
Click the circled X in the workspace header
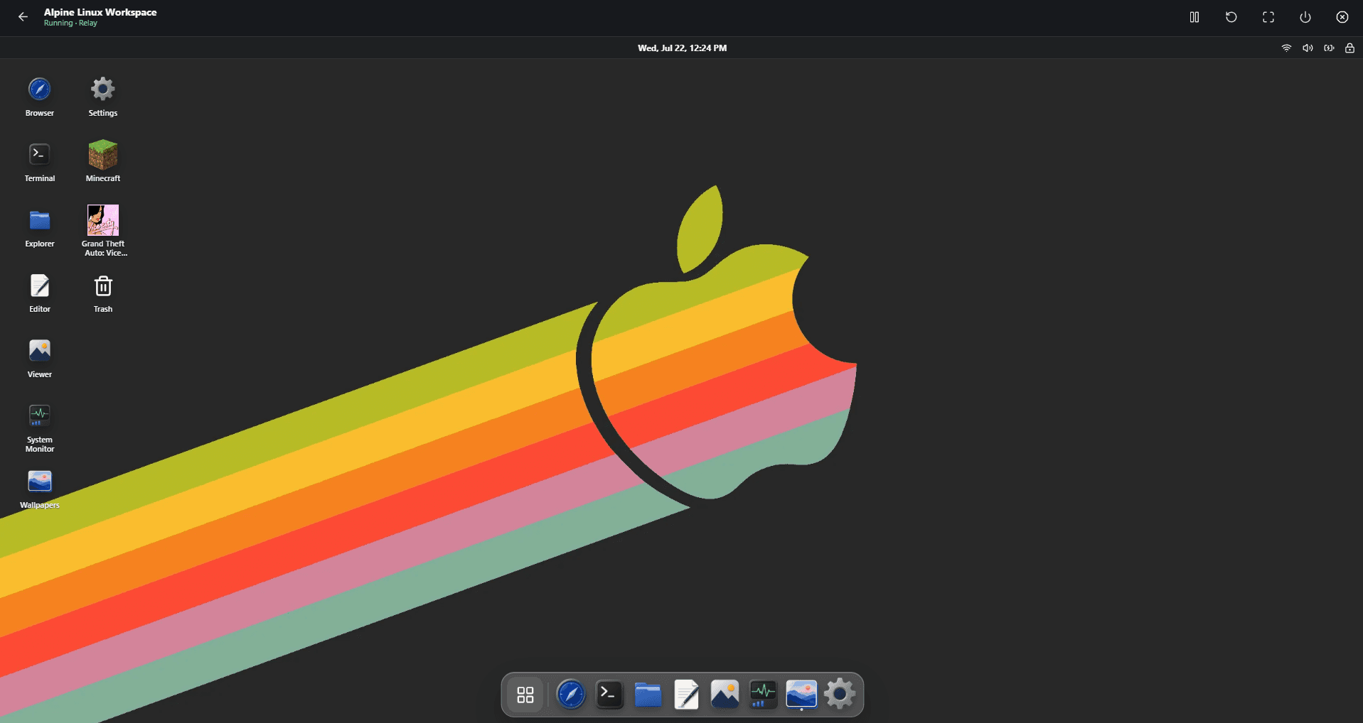pos(1342,17)
